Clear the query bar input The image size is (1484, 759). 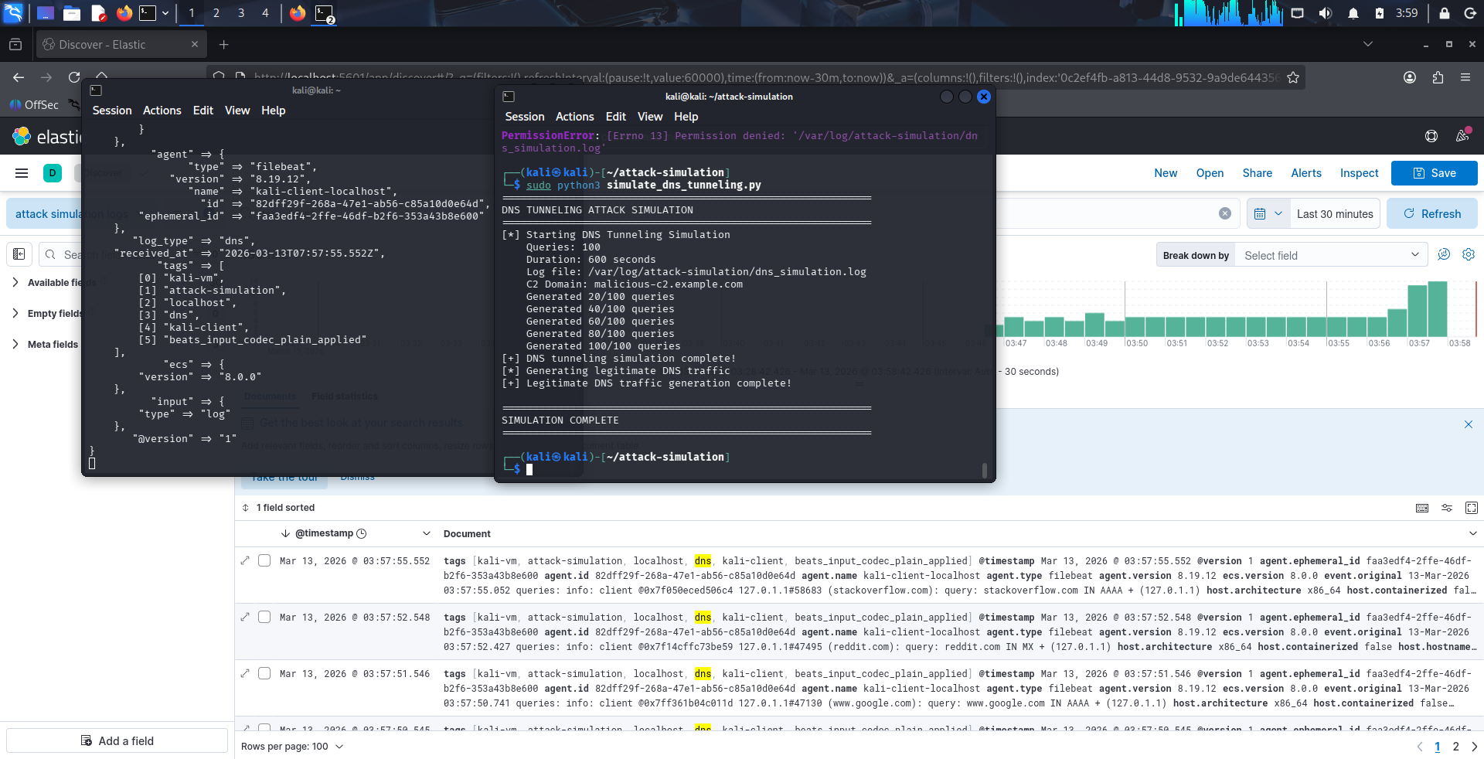[x=1225, y=214]
